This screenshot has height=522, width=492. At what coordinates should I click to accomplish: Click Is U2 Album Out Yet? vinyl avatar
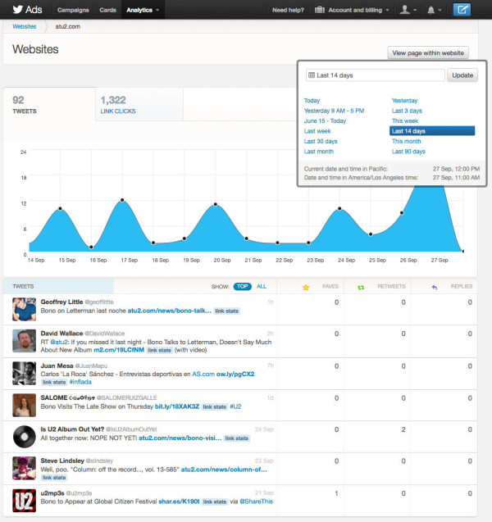click(x=24, y=437)
